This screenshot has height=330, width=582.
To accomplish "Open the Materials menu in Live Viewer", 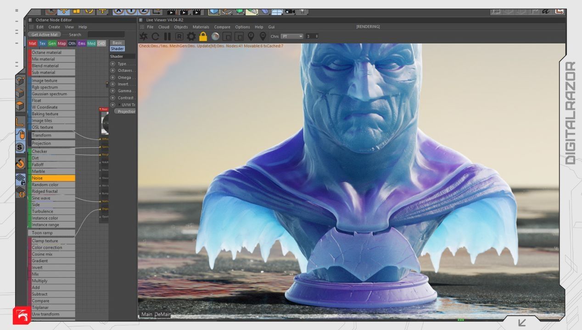I will click(x=201, y=27).
